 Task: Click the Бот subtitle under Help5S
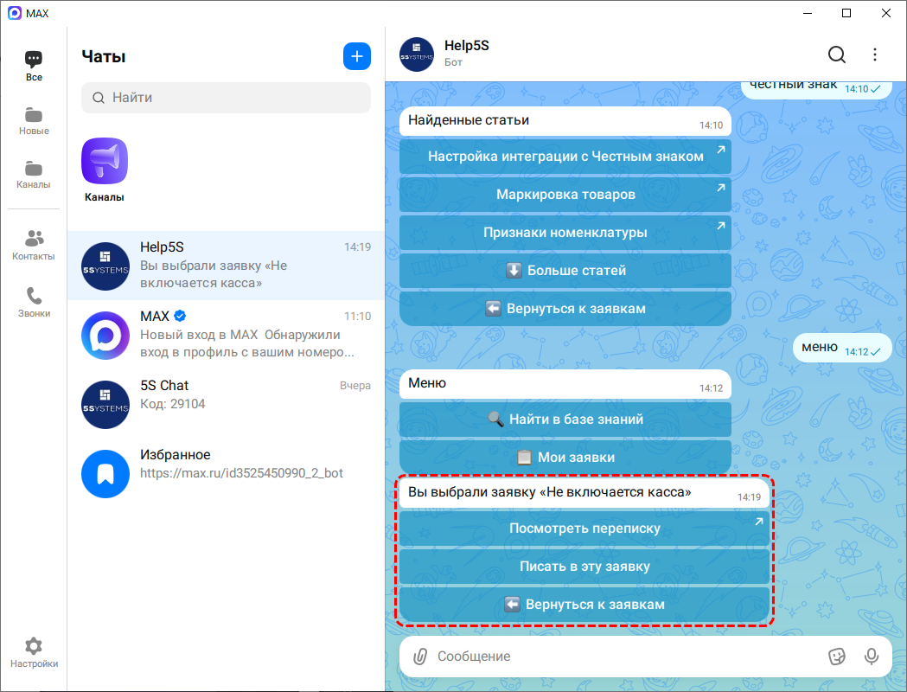pyautogui.click(x=453, y=62)
